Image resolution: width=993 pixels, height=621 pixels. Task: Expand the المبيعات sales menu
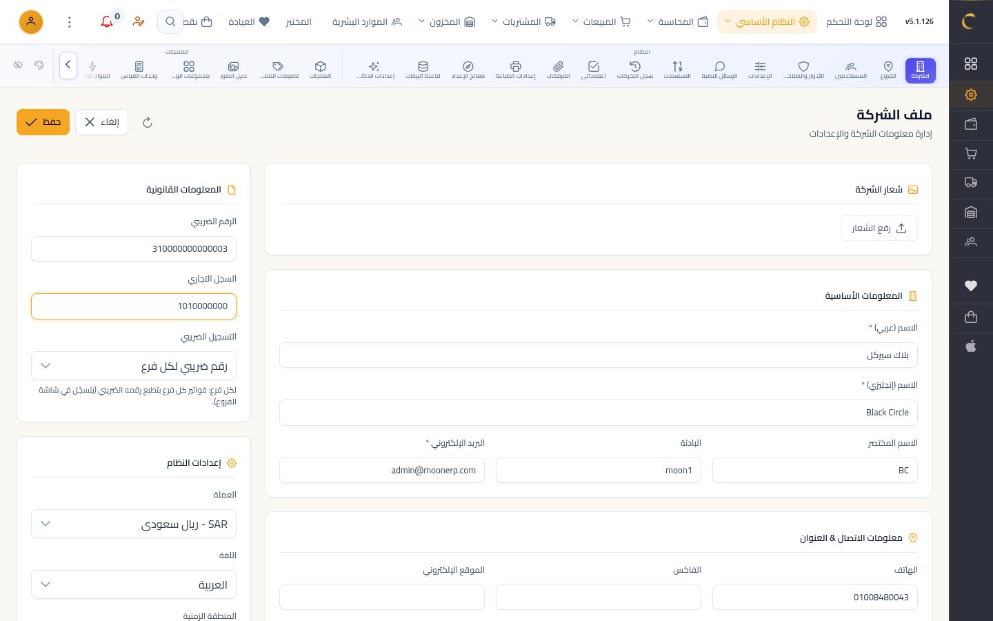tap(601, 22)
